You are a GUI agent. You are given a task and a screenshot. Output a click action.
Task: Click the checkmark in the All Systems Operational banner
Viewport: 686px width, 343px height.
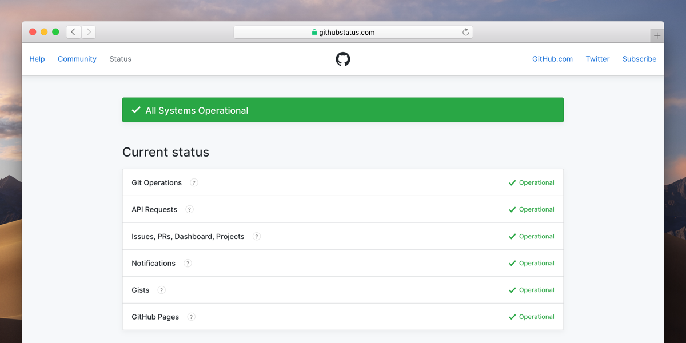(x=135, y=109)
